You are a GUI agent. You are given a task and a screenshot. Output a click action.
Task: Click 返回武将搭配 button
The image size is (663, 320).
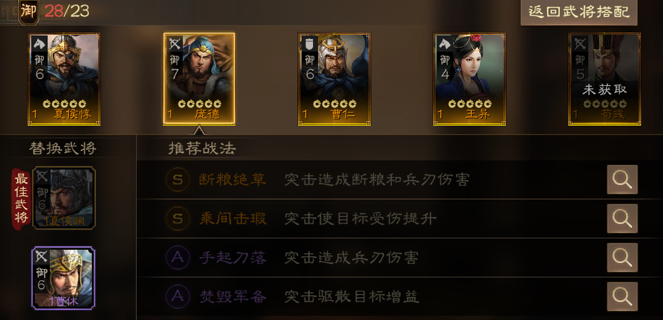579,12
